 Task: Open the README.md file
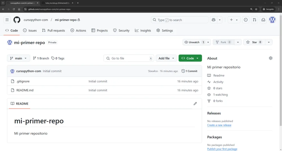point(25,90)
